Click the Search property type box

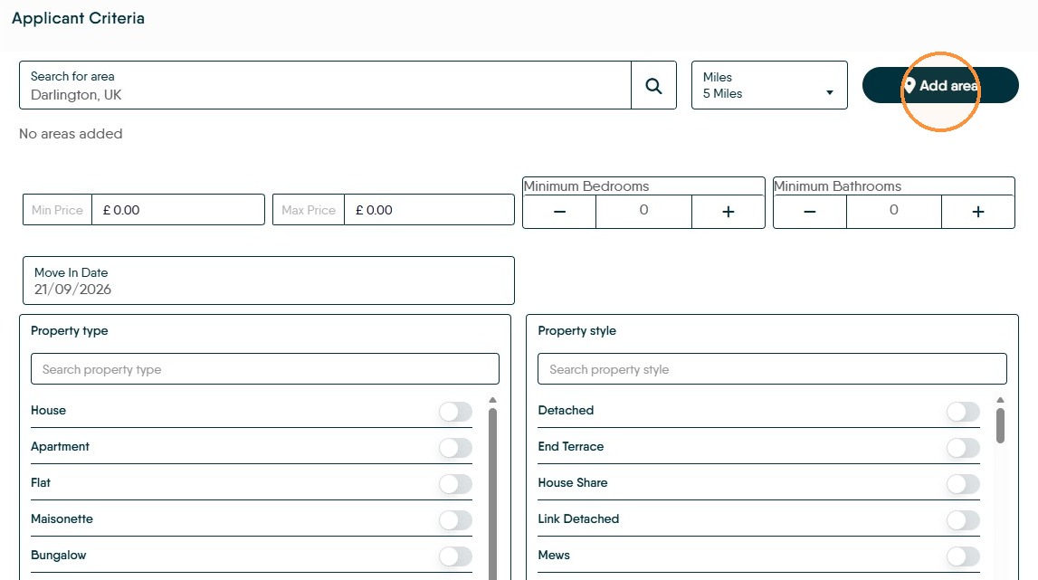click(x=265, y=369)
